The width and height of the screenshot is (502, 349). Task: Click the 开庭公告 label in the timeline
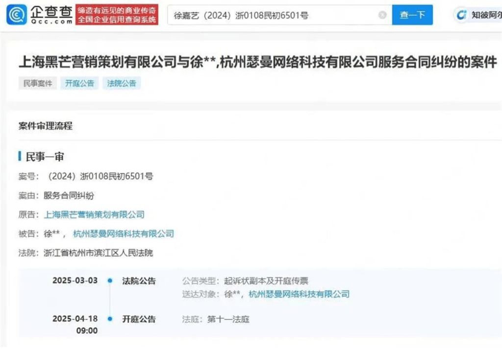coord(139,319)
